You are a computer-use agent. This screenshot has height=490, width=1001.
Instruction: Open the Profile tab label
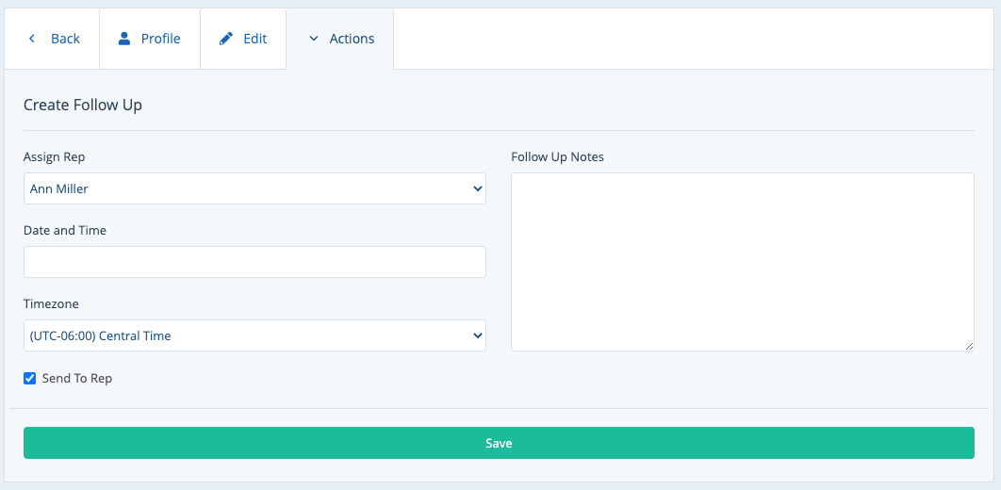160,39
